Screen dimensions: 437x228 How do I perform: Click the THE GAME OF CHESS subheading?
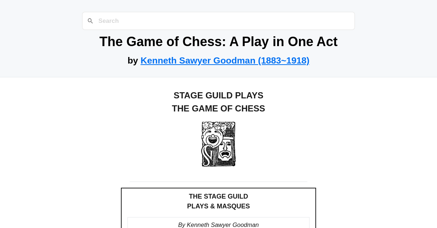pos(219,108)
